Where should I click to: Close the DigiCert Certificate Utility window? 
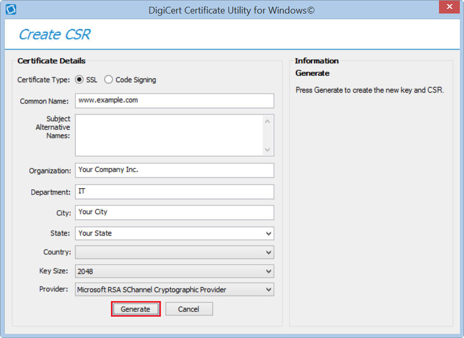(x=448, y=7)
